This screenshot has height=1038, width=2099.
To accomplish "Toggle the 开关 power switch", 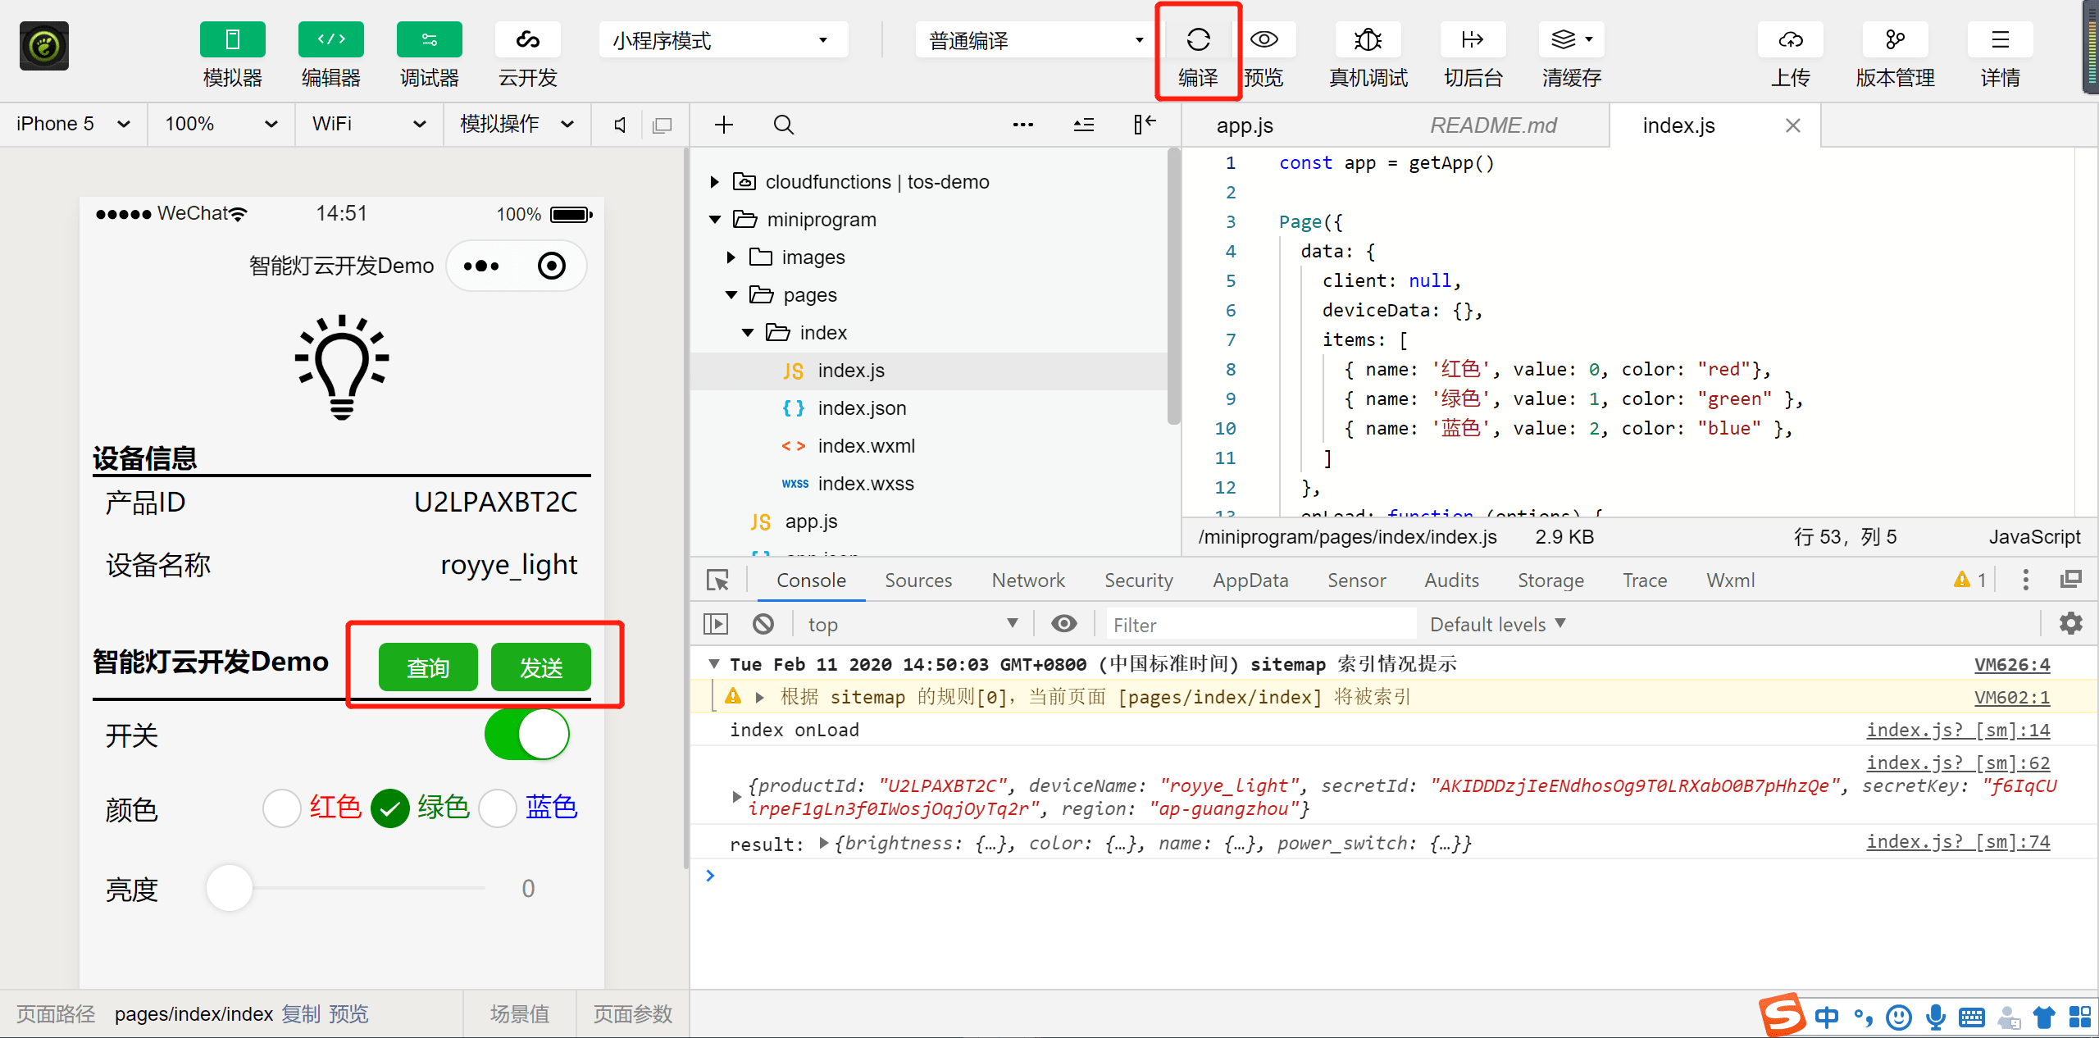I will pos(527,734).
